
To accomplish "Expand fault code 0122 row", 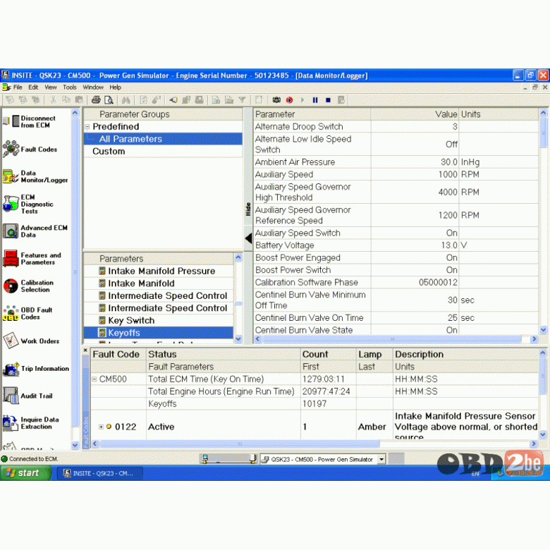I will [x=101, y=427].
